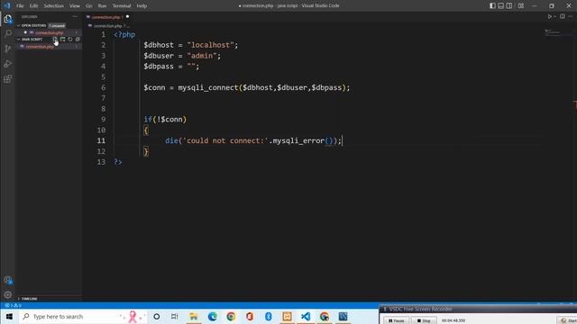This screenshot has width=577, height=324.
Task: Toggle Panel layout icon in title bar
Action: coord(501,6)
